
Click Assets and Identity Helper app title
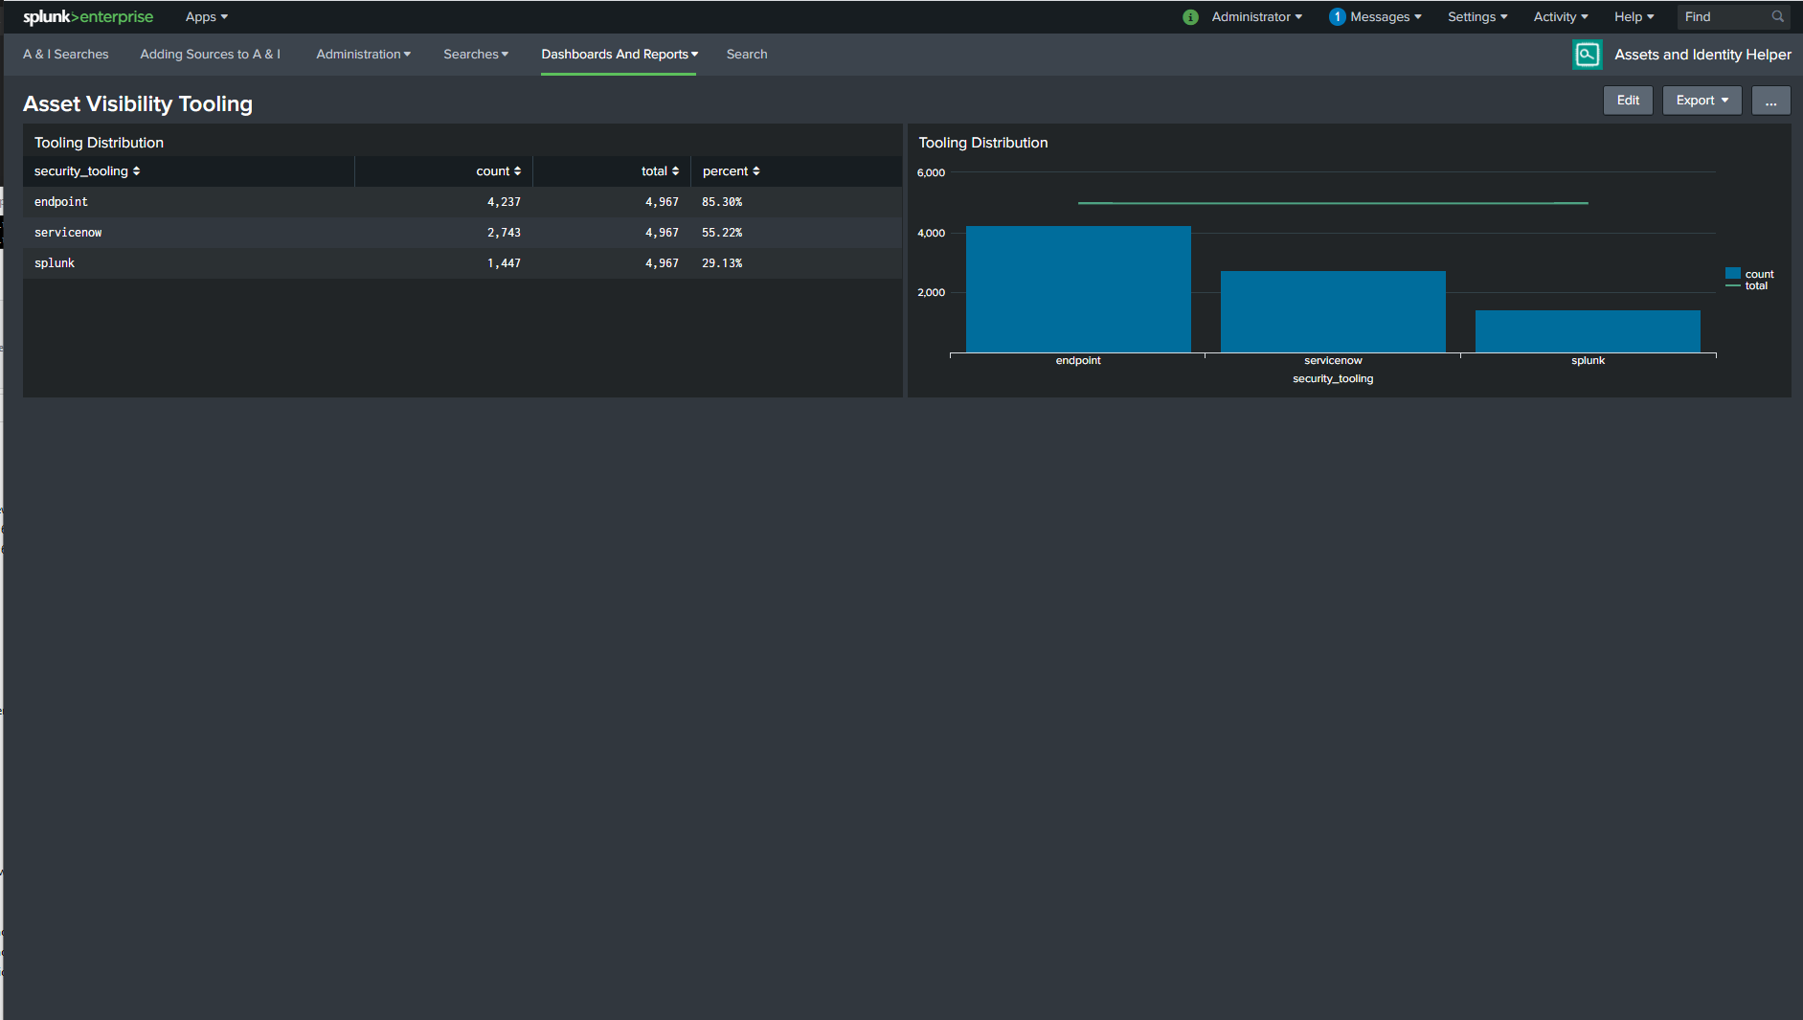(1702, 55)
